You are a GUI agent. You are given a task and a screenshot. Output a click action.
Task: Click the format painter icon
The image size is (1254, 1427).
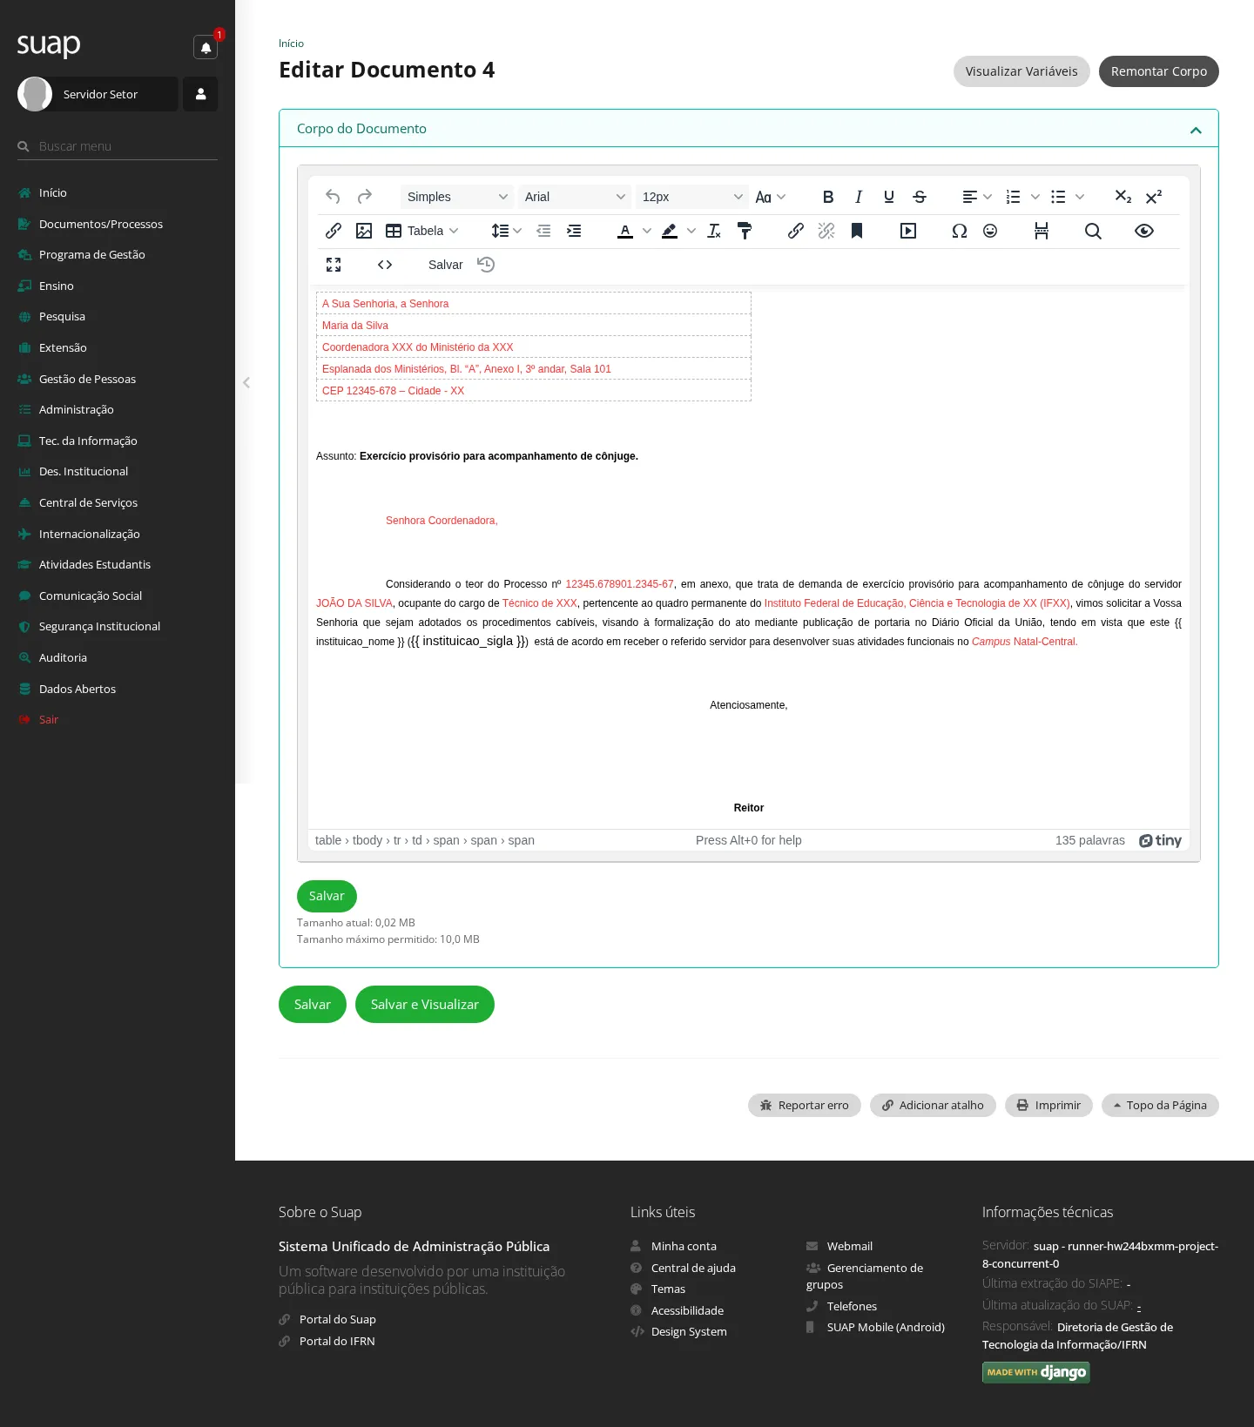[745, 231]
